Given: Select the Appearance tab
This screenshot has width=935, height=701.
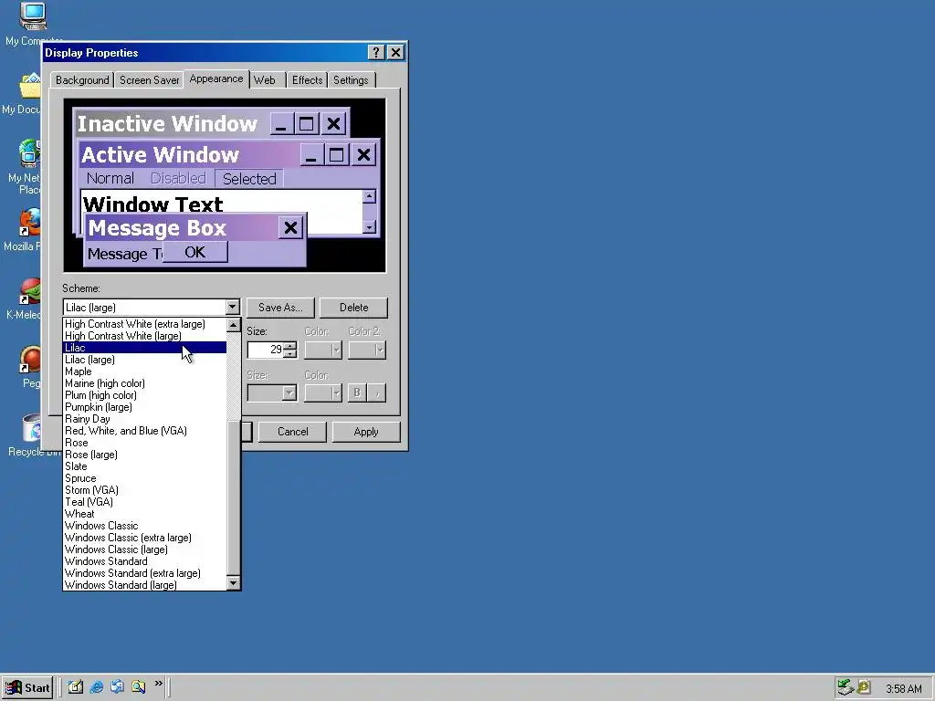Looking at the screenshot, I should tap(215, 78).
